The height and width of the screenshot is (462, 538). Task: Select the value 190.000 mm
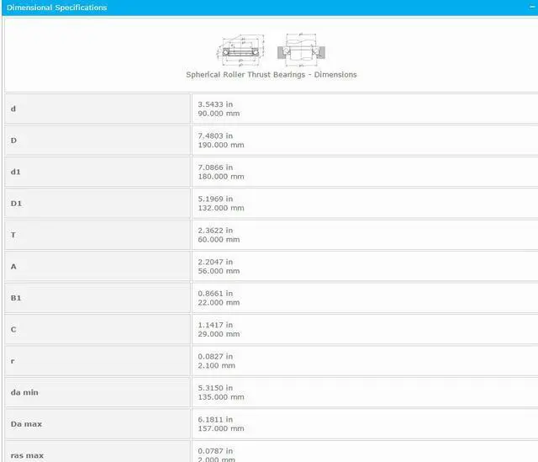click(221, 145)
